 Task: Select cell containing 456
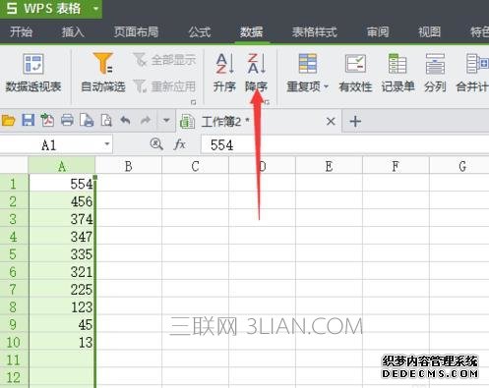tap(62, 201)
